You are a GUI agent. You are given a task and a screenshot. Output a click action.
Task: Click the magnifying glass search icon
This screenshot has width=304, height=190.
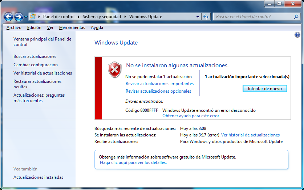tap(296, 17)
